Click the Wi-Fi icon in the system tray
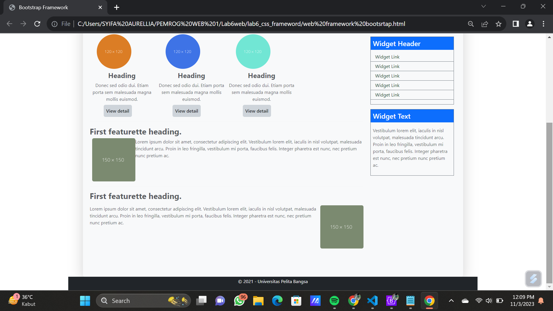The width and height of the screenshot is (553, 311). [x=479, y=301]
